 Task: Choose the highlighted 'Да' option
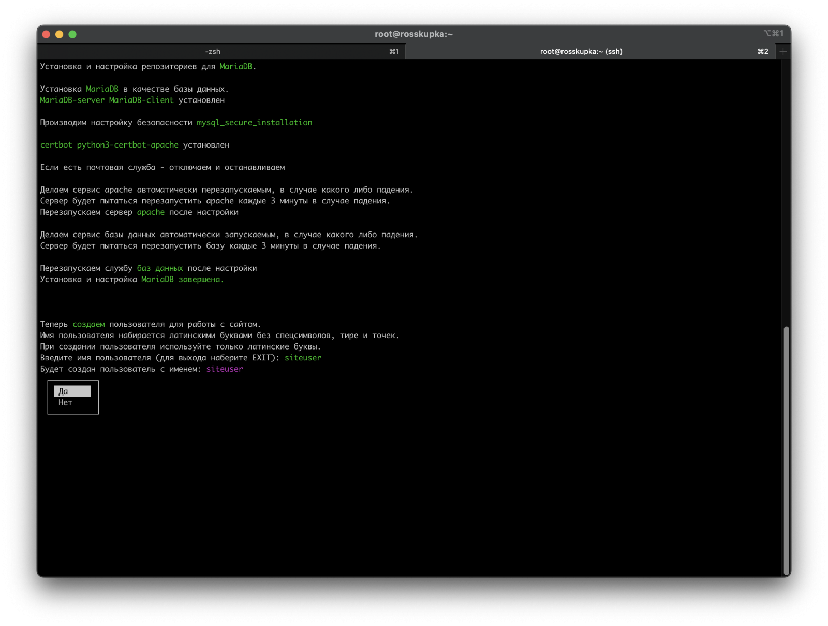tap(72, 391)
